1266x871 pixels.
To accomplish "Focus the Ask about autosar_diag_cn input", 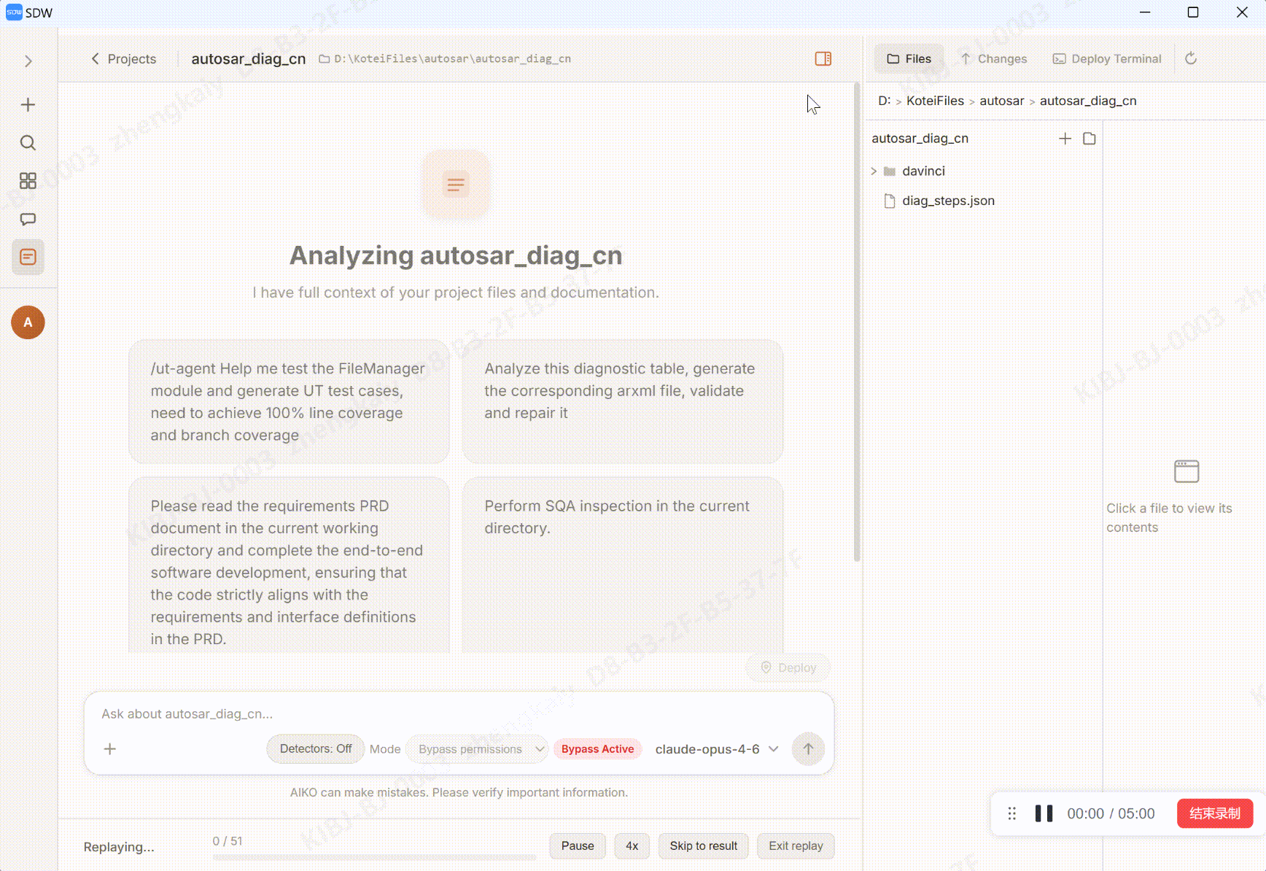I will click(459, 713).
